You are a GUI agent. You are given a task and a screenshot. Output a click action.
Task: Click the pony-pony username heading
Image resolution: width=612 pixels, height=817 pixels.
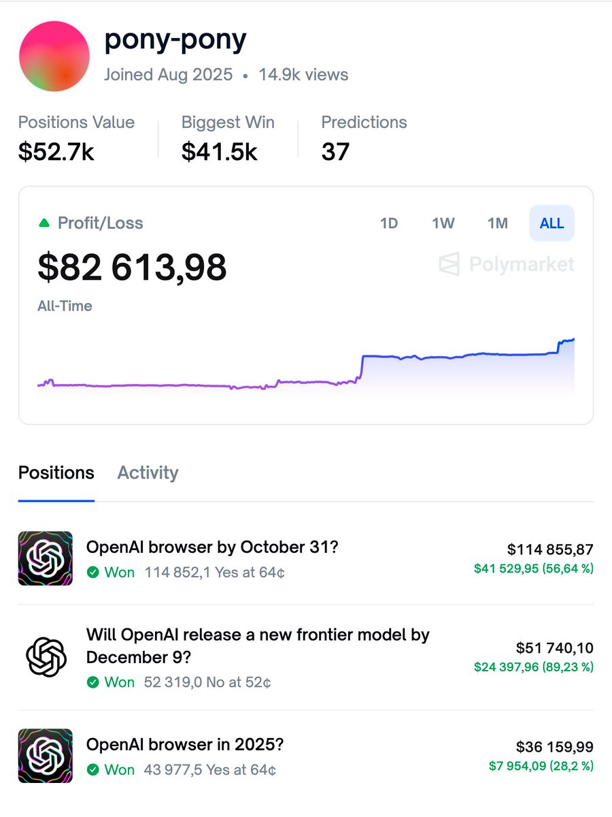click(175, 41)
